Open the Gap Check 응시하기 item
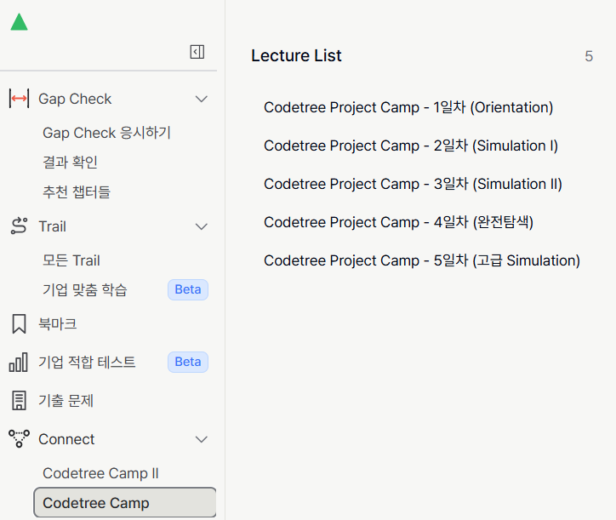The image size is (616, 520). (x=106, y=133)
